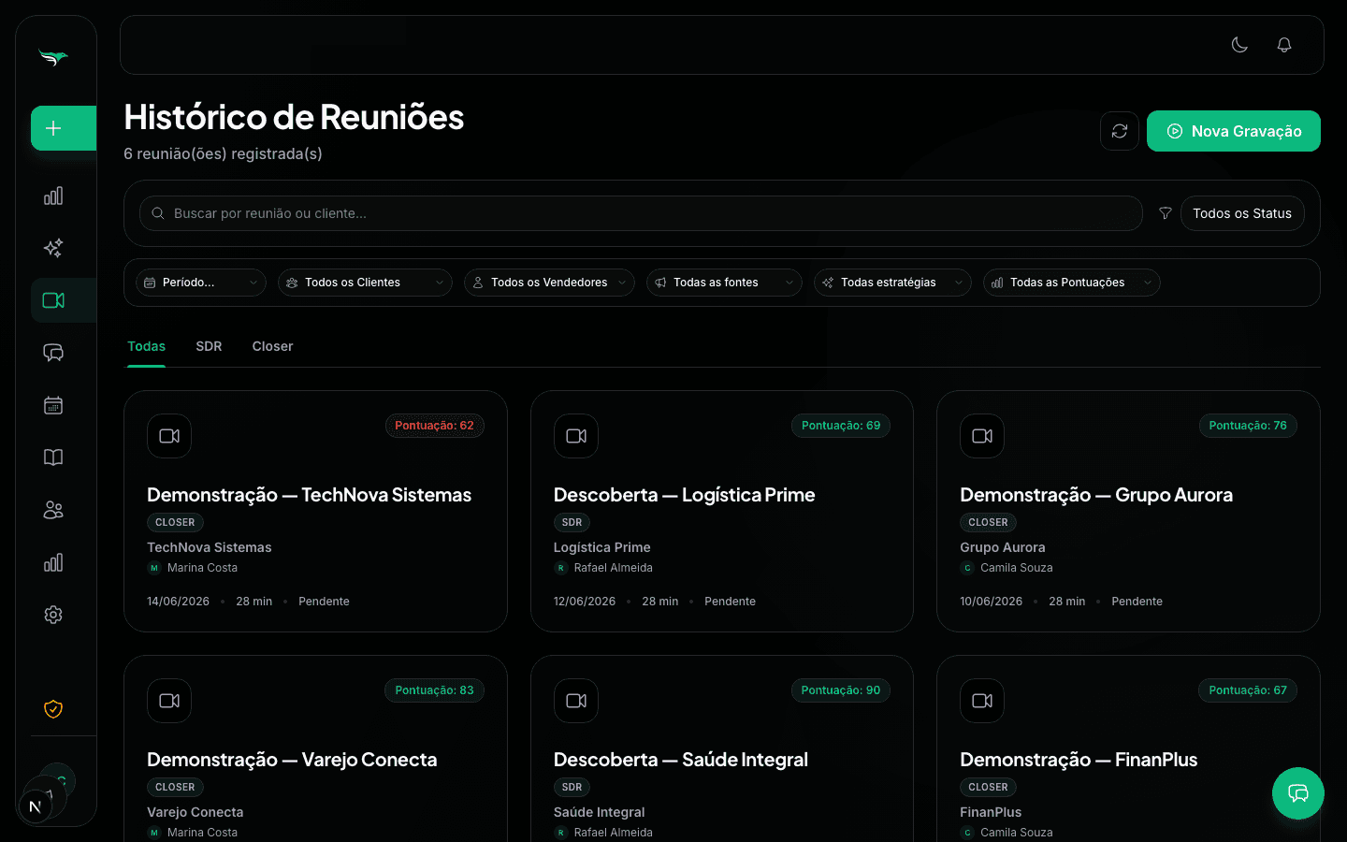This screenshot has width=1347, height=842.
Task: Click the Pontuação: 67 badge
Action: coord(1248,690)
